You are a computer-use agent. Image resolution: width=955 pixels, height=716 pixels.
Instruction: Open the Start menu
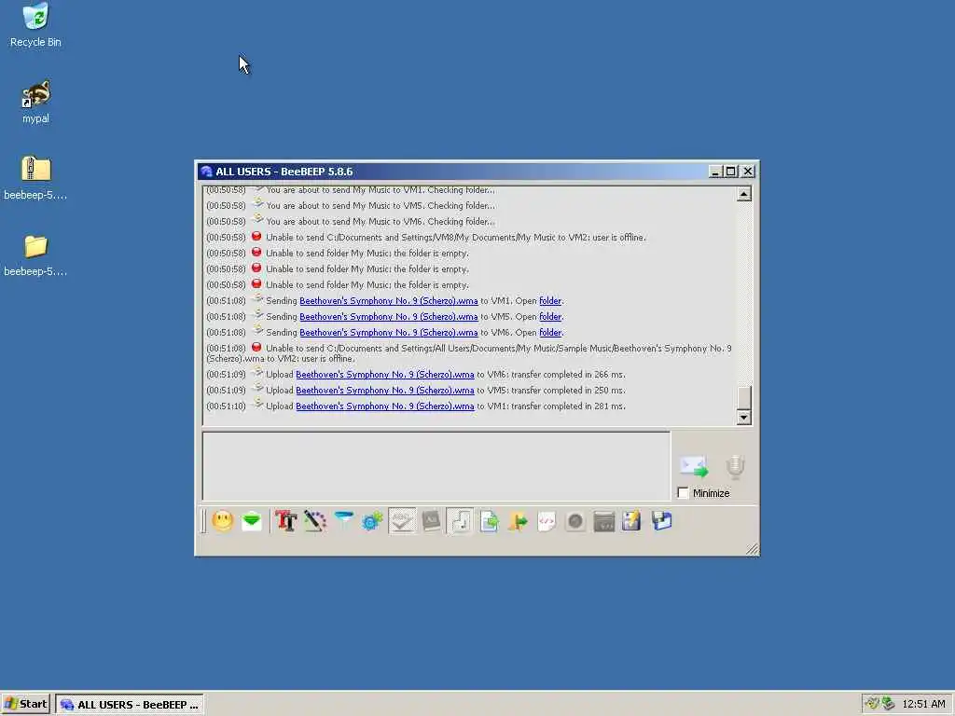click(25, 704)
